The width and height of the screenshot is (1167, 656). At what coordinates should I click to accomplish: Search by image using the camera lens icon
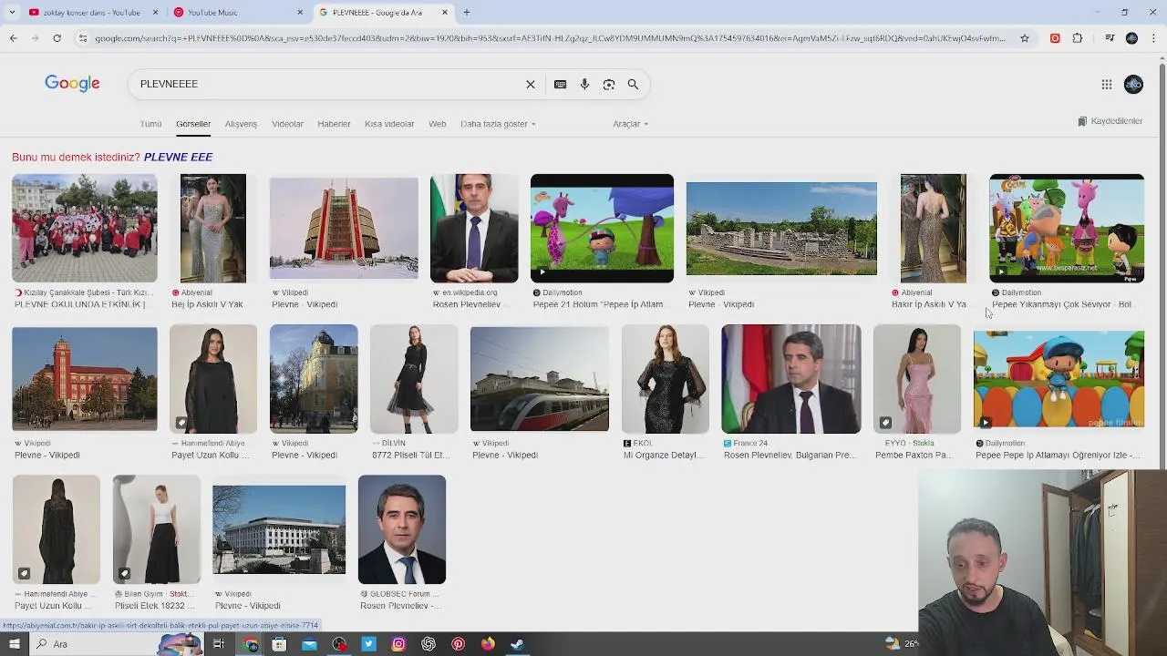pos(608,84)
